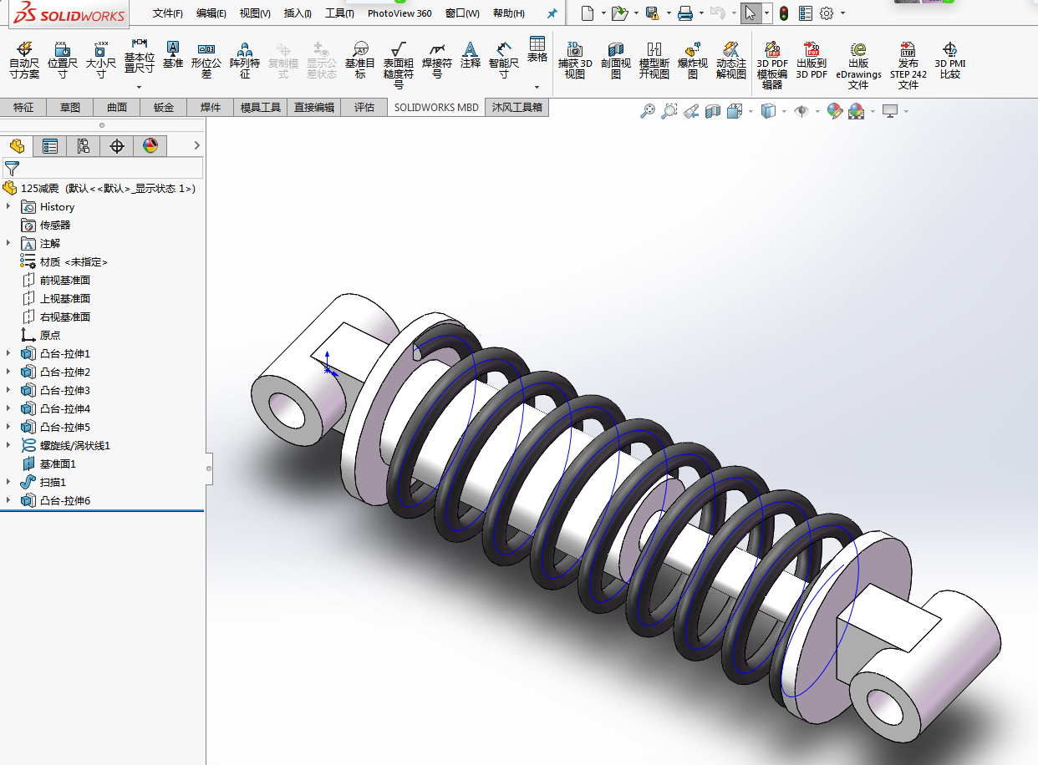Click the 阵列特征 (Pattern Feature) tool
The height and width of the screenshot is (765, 1038).
245,60
